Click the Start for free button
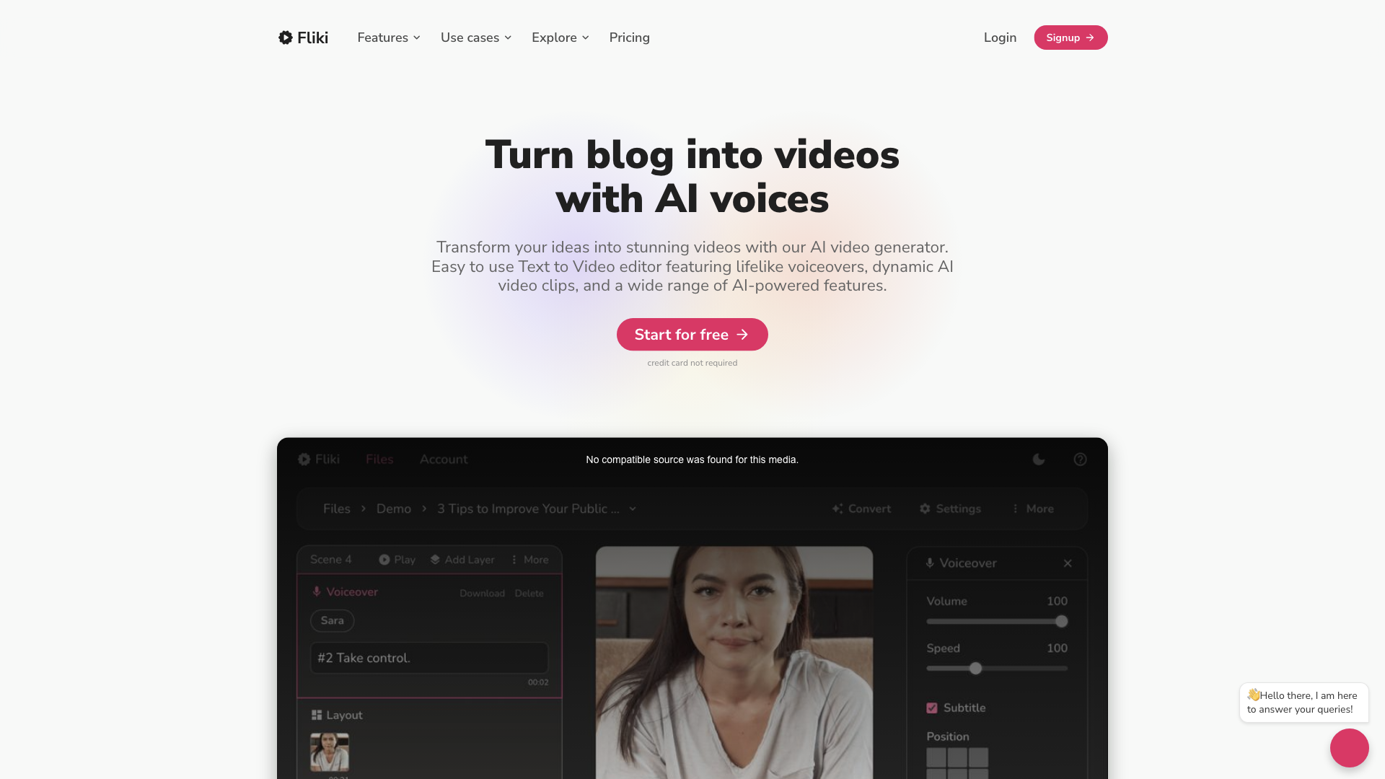The width and height of the screenshot is (1385, 779). click(x=692, y=334)
